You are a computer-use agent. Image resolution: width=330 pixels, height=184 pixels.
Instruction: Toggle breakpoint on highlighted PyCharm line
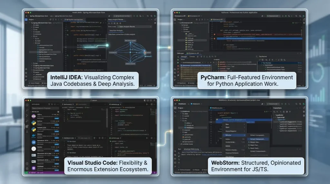[214, 39]
